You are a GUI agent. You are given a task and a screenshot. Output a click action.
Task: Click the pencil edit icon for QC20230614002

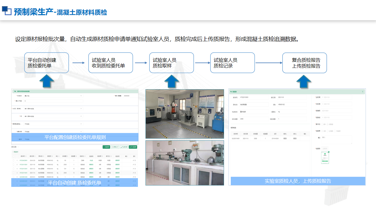pos(133,177)
